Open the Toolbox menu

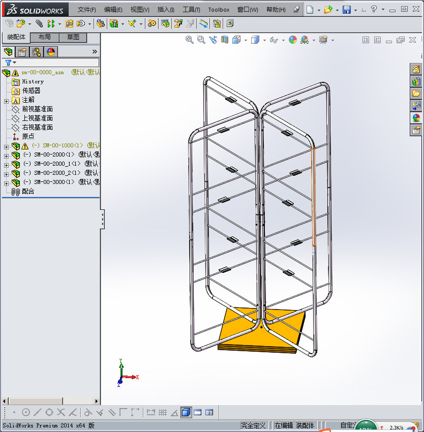pyautogui.click(x=219, y=10)
